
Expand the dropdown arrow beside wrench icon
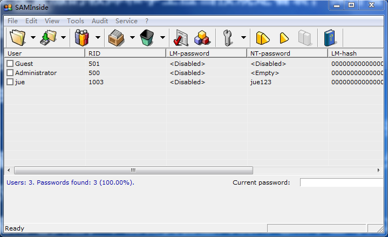[x=244, y=37]
